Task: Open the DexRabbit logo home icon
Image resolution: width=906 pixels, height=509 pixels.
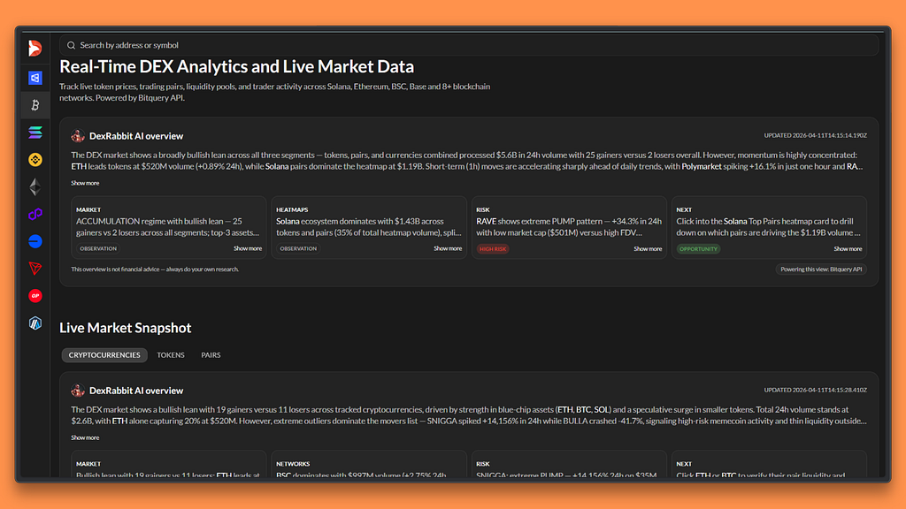Action: pyautogui.click(x=35, y=48)
